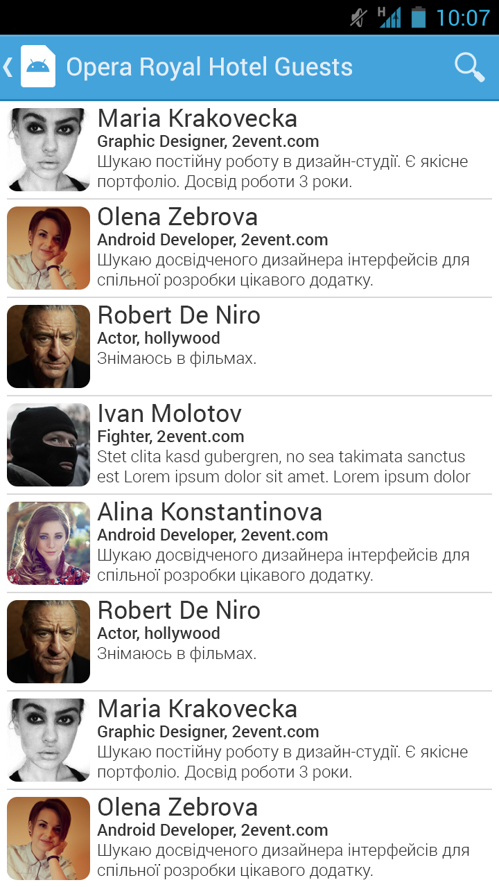Open the Alina Konstantinova avatar photo
This screenshot has height=887, width=499.
click(49, 543)
